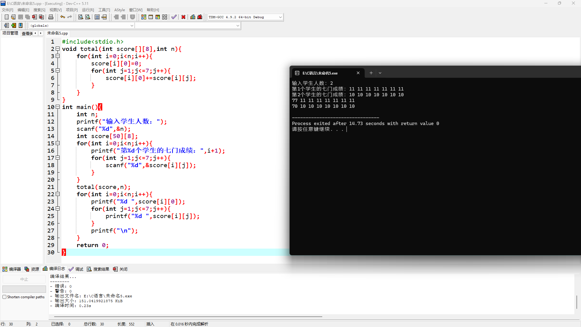Click the New file toolbar icon
Screen dimensions: 581x327
6,17
